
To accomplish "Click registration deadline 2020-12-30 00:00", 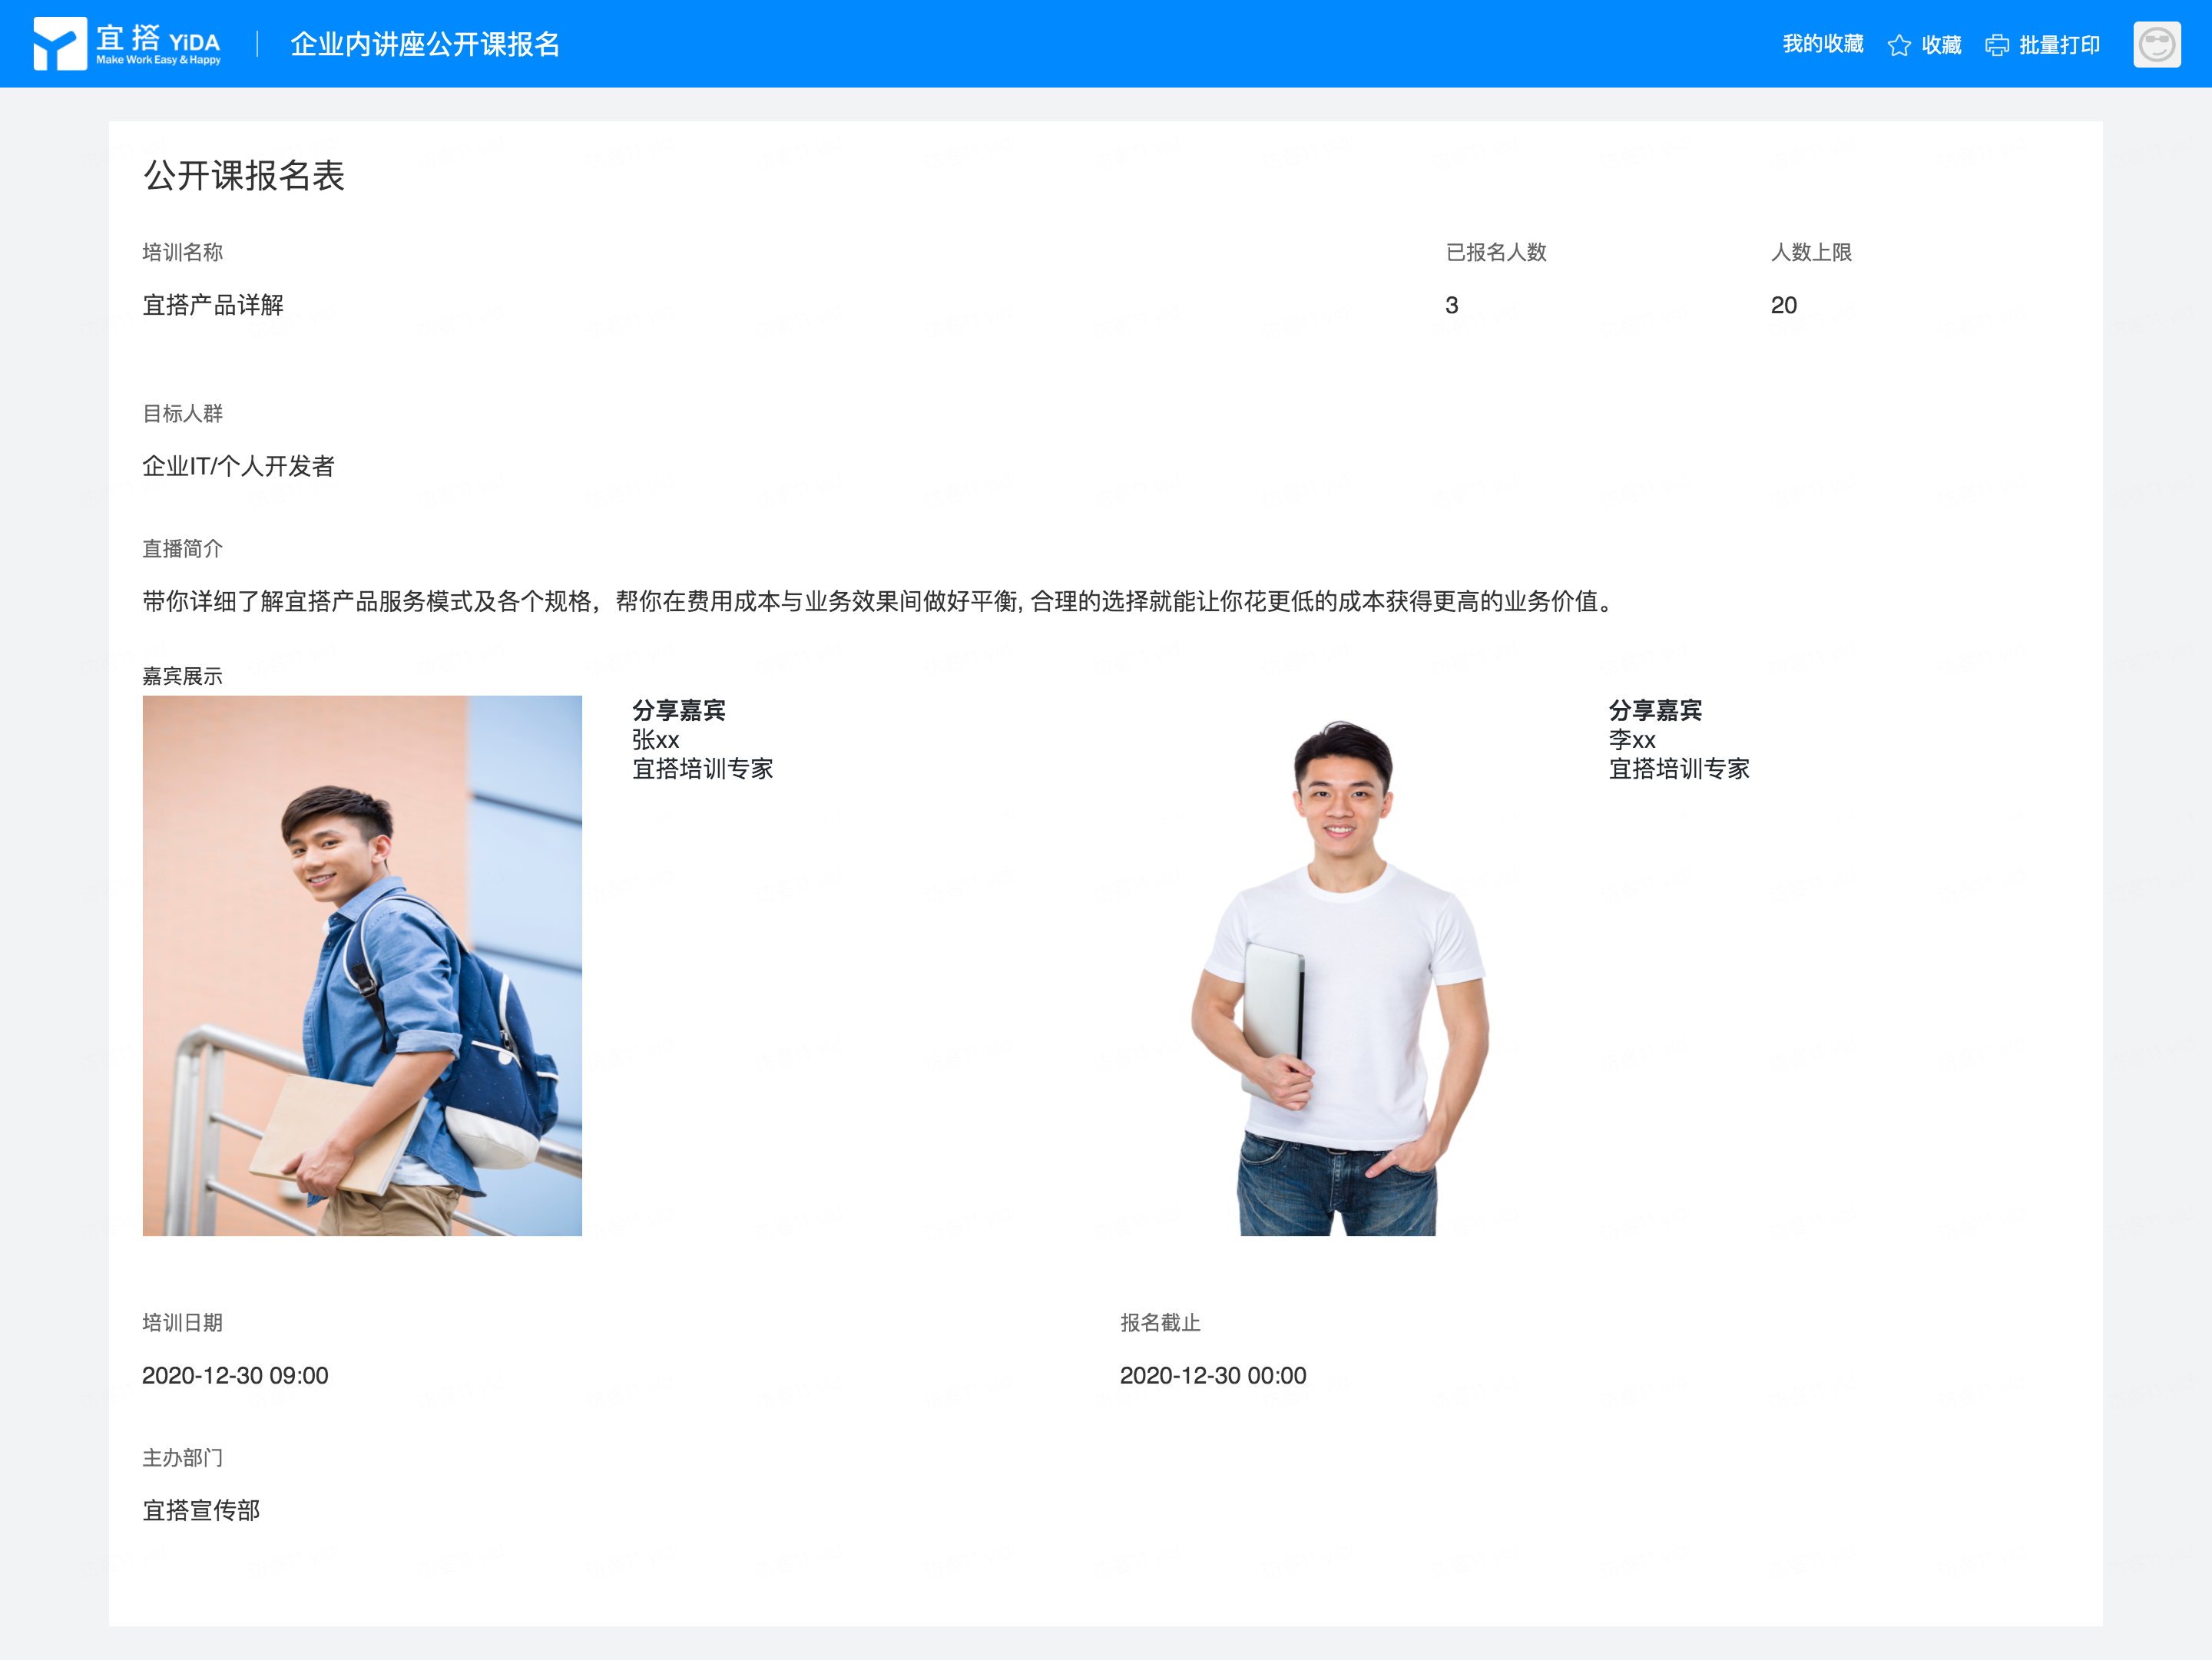I will pyautogui.click(x=1212, y=1375).
